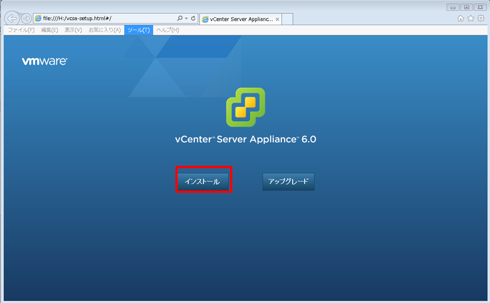Click the browser Forward arrow button
490x303 pixels.
(x=26, y=18)
